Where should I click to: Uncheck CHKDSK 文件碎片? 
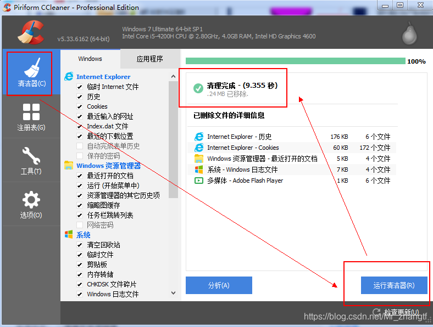tap(80, 284)
